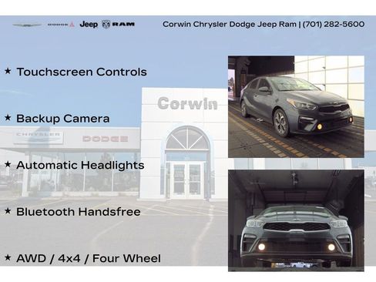Select the 'Touchscreen Controls' feature text
Screen dimensions: 376x282
82,72
